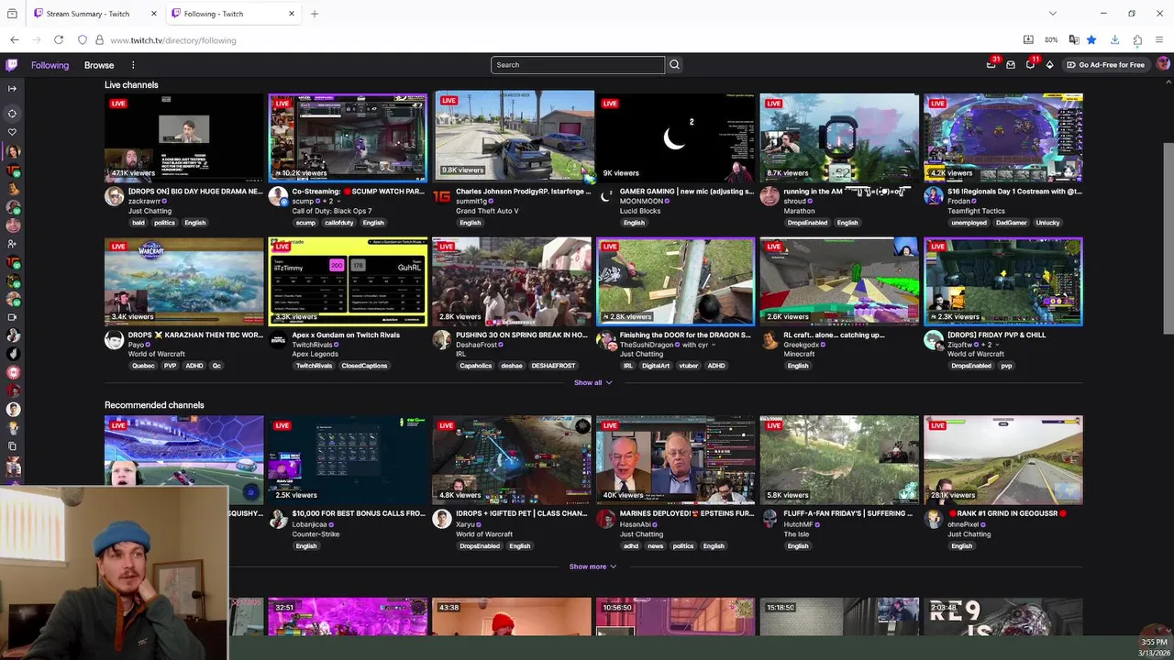Screen dimensions: 1174x660
Task: Open the MOONMOON Lucid Blocks stream thumbnail
Action: pyautogui.click(x=675, y=137)
